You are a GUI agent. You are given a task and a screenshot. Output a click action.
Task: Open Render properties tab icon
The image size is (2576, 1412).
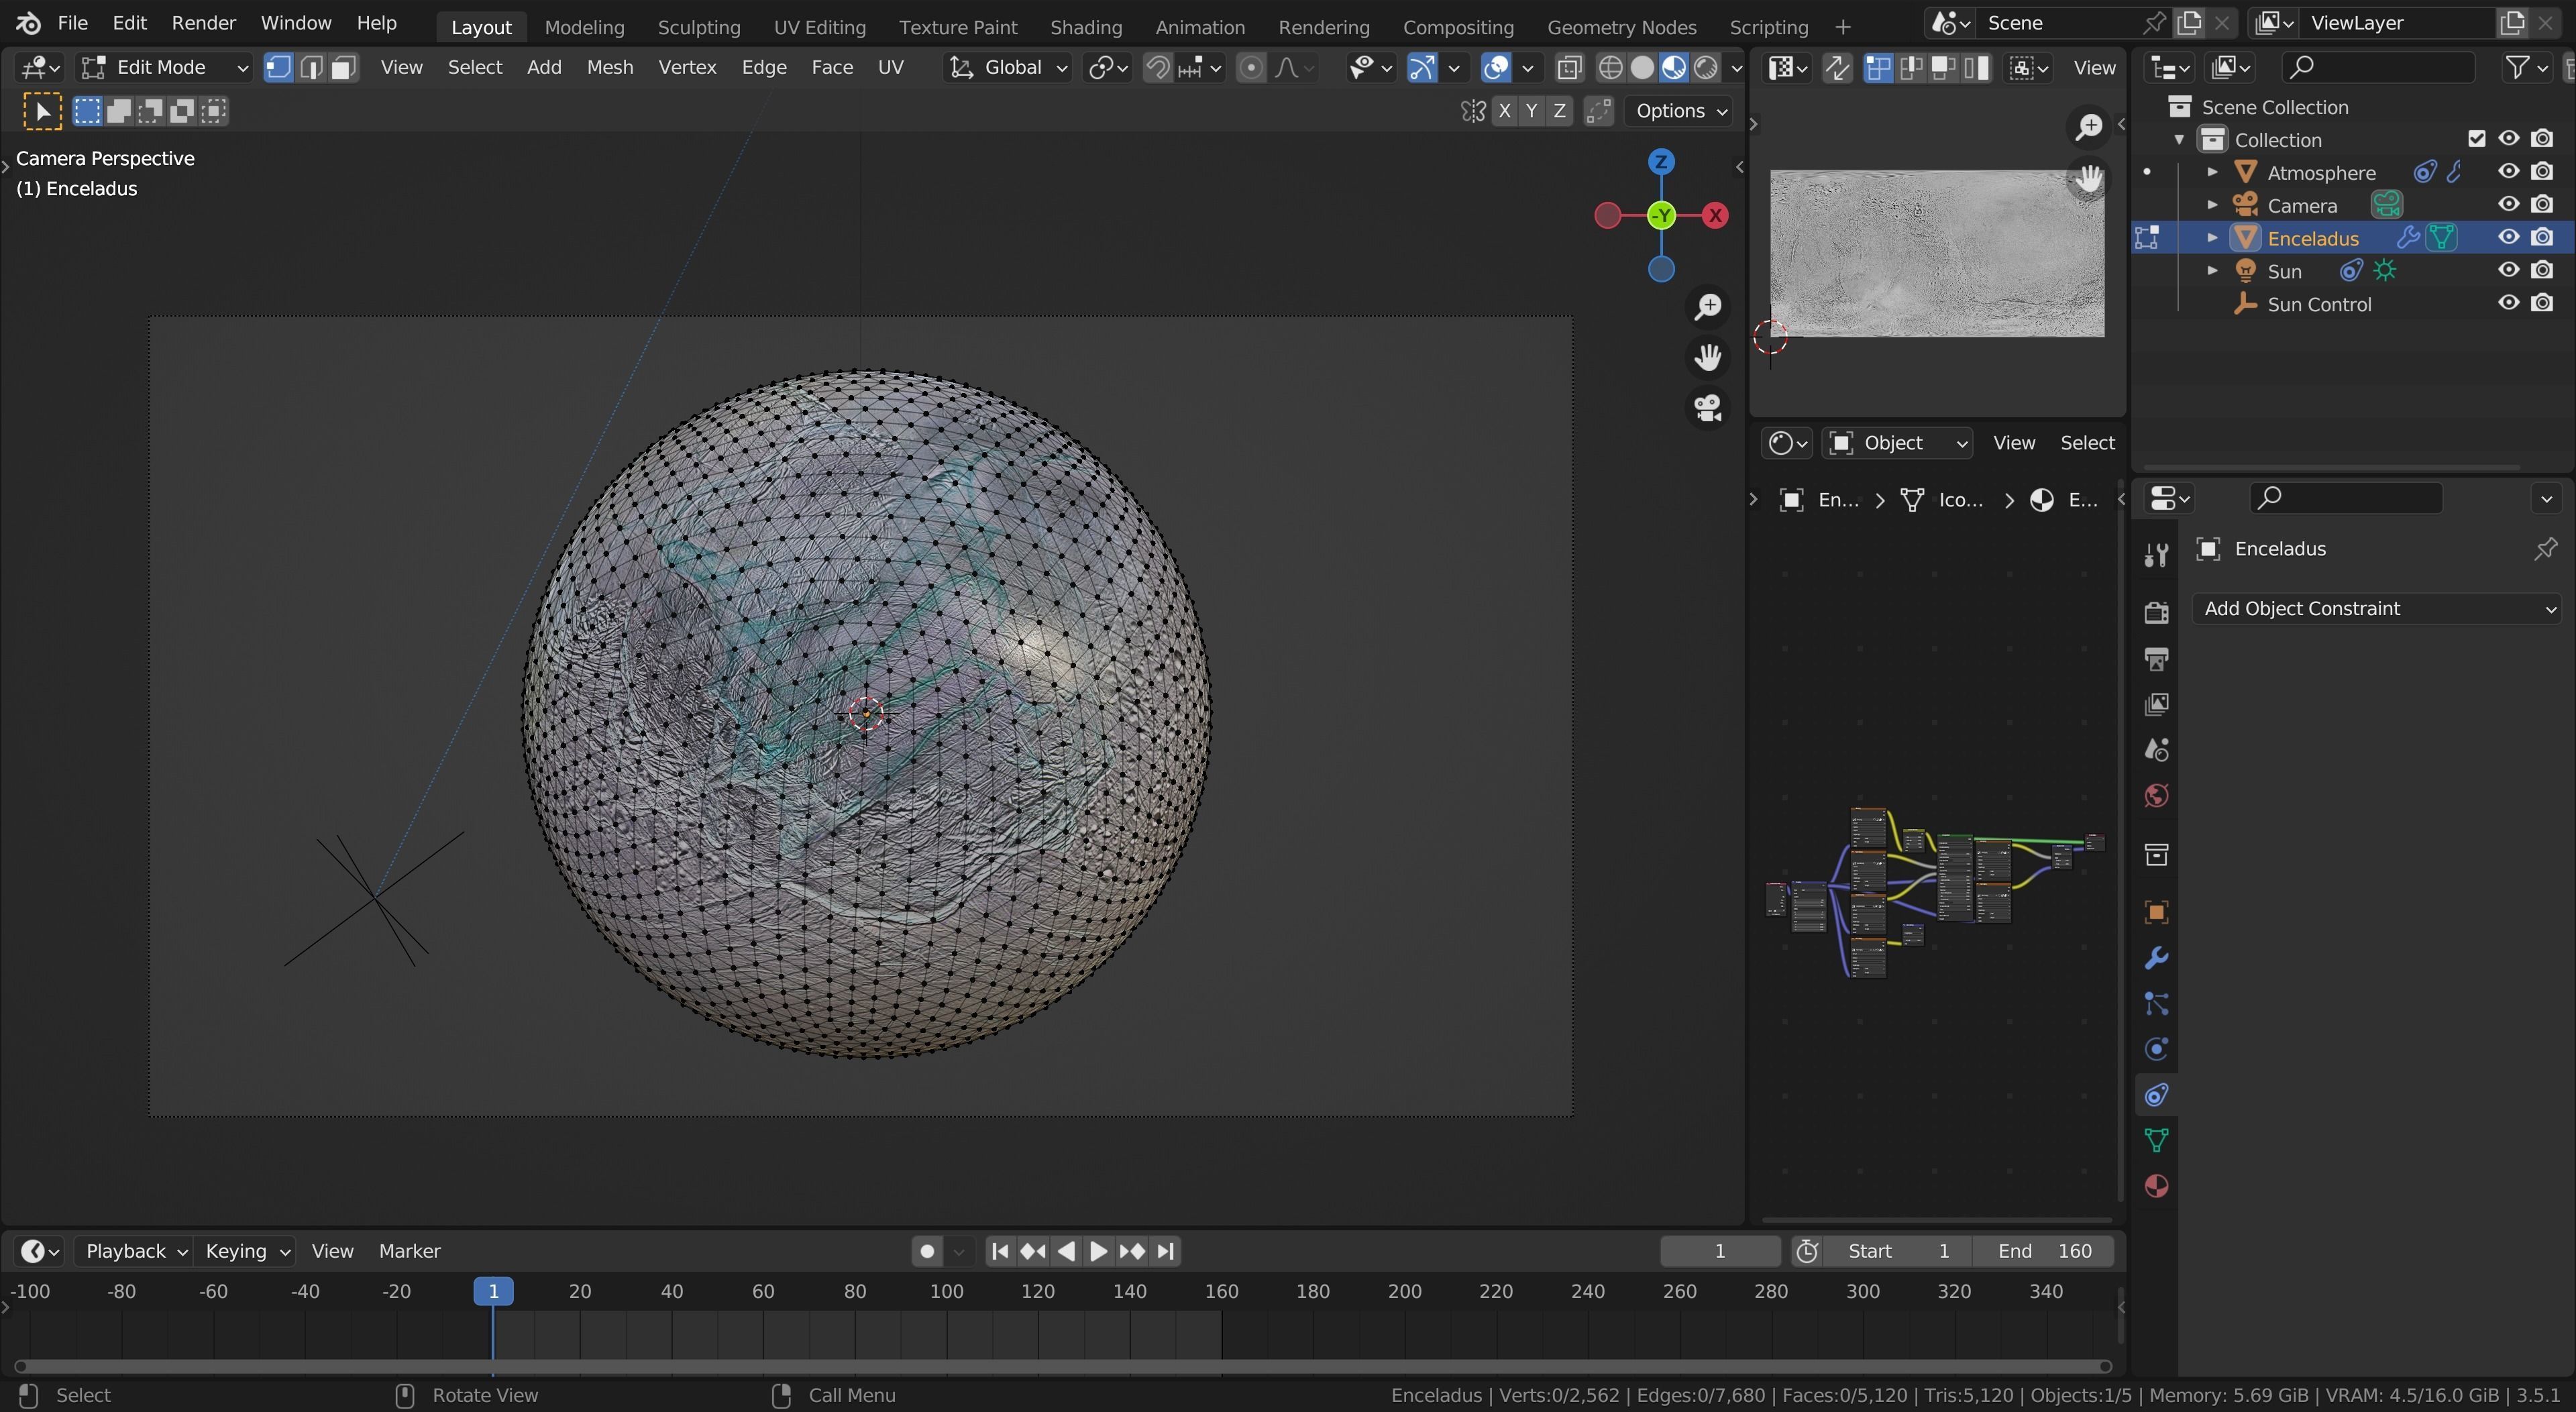(x=2156, y=612)
